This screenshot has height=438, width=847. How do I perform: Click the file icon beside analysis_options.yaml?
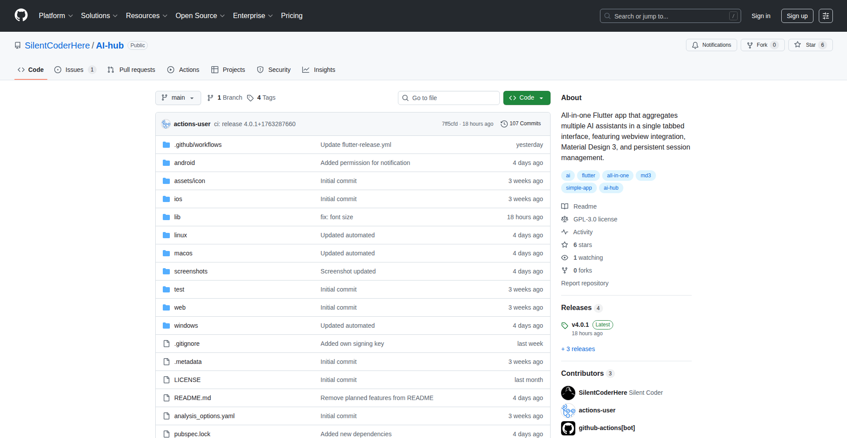click(x=166, y=416)
